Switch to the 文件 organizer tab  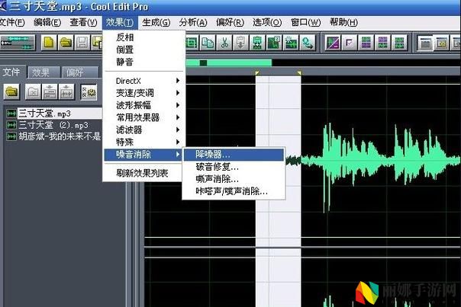[x=12, y=72]
